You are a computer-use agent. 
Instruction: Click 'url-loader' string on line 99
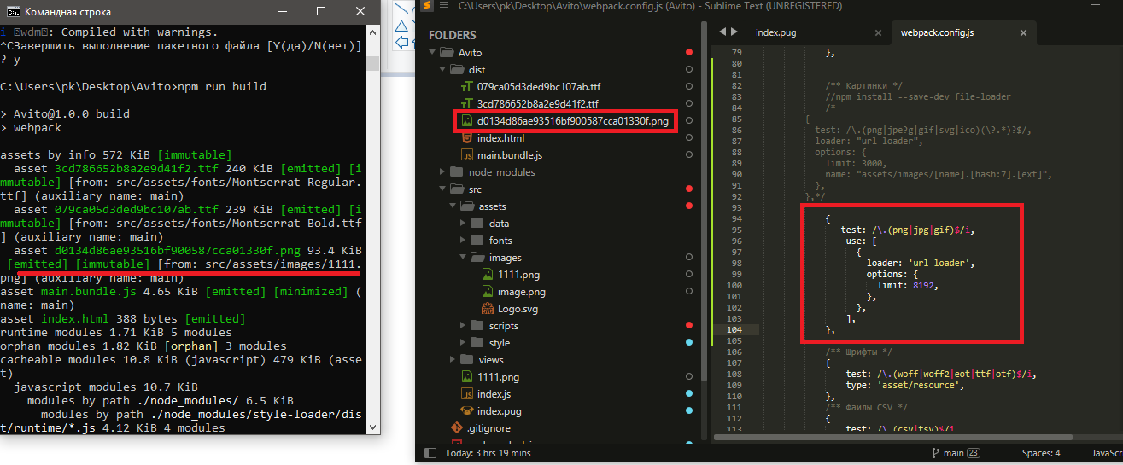coord(939,264)
